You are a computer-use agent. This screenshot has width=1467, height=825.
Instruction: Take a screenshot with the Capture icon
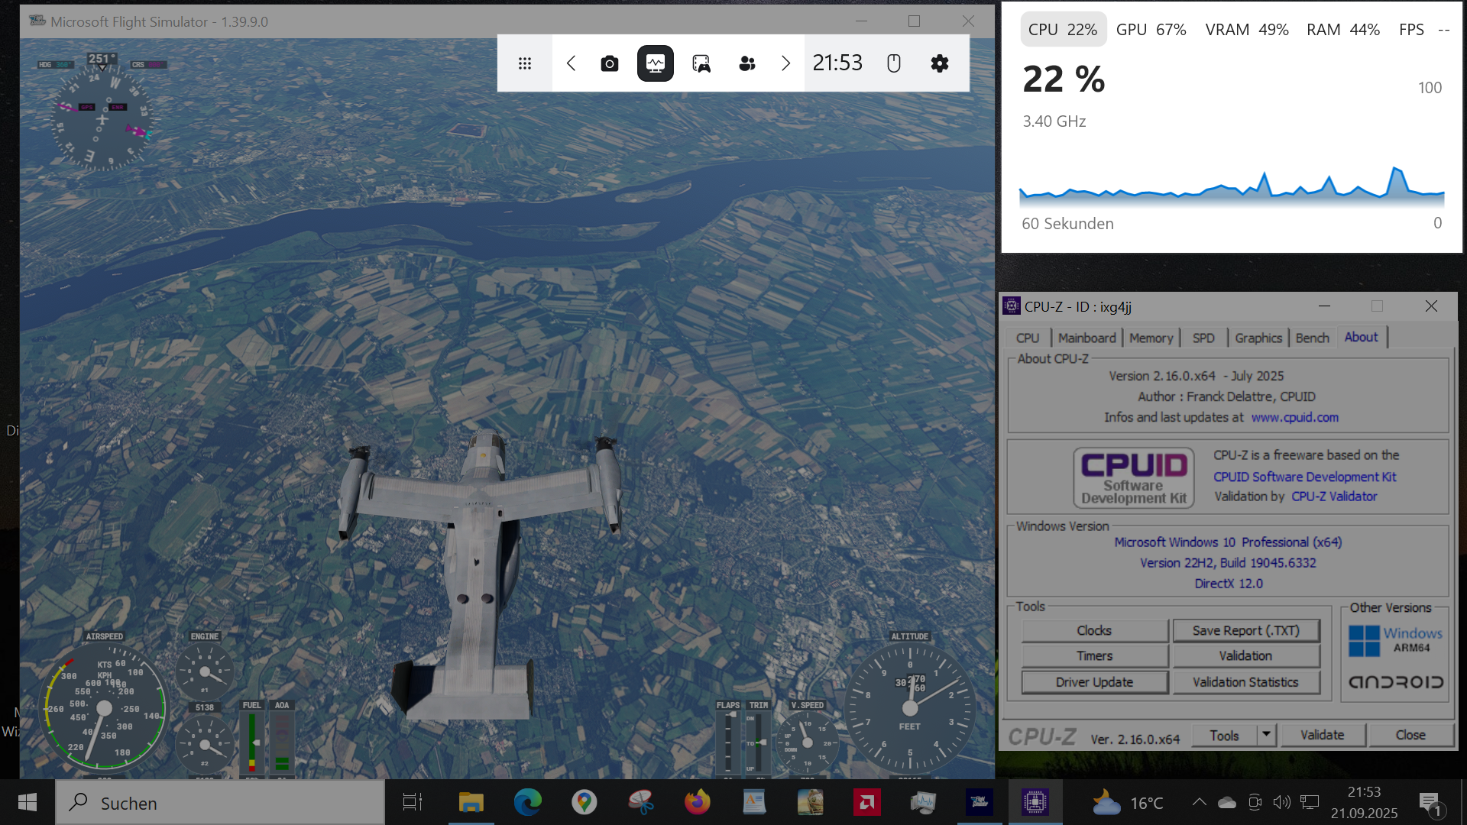coord(609,63)
